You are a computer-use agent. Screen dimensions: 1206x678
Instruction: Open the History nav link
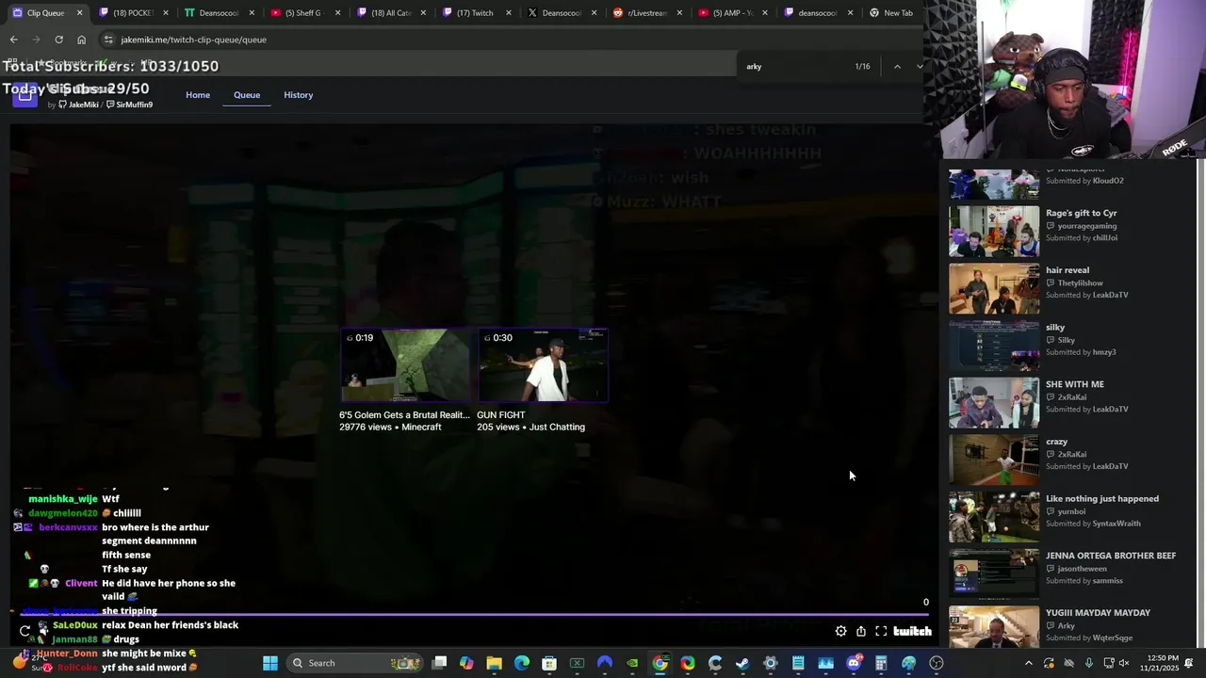[299, 95]
